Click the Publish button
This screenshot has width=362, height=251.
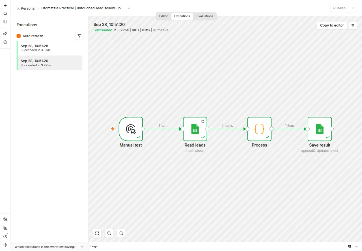(339, 8)
